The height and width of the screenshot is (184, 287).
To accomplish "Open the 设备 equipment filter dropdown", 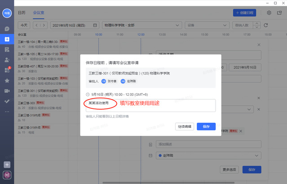I will 206,25.
